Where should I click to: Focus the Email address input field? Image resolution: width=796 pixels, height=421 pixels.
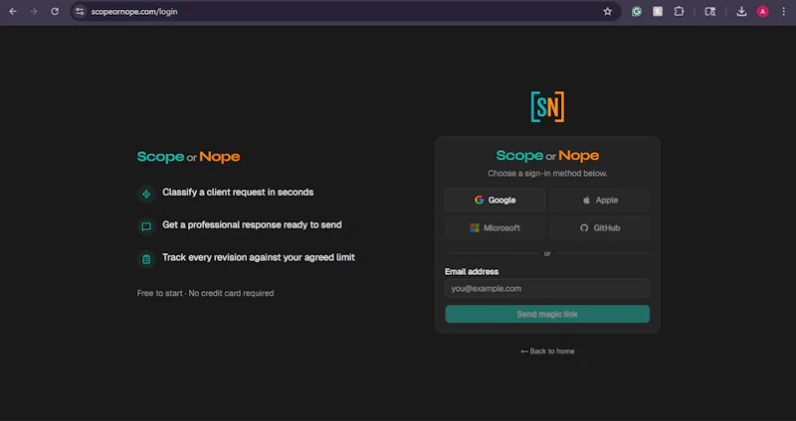point(547,288)
